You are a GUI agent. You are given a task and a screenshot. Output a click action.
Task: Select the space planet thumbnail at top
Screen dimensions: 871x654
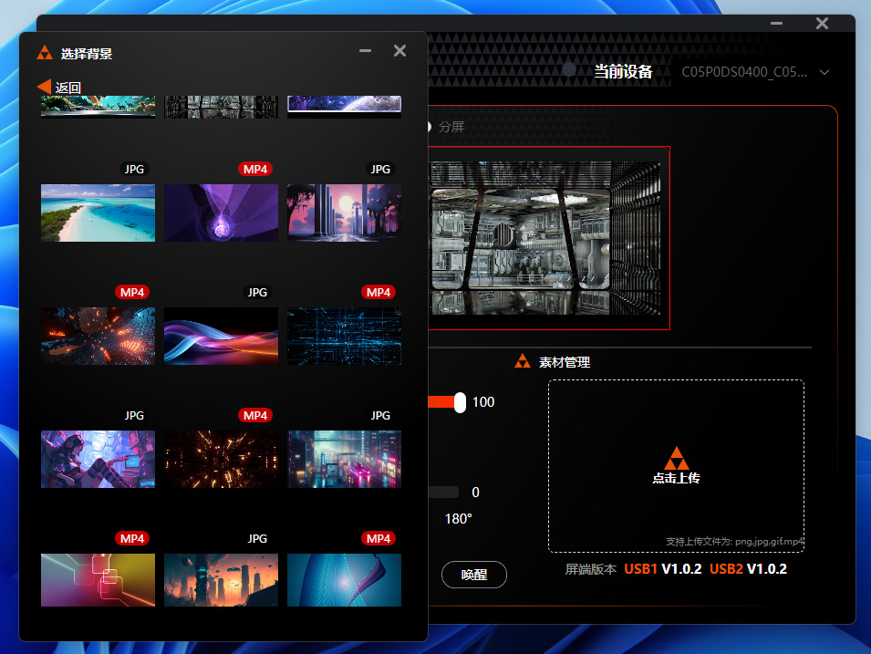(345, 107)
